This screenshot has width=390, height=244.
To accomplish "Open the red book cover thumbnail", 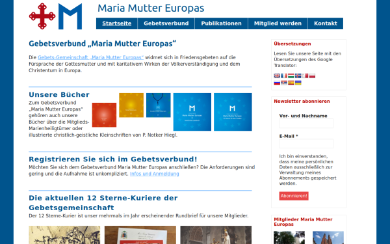I will (104, 115).
